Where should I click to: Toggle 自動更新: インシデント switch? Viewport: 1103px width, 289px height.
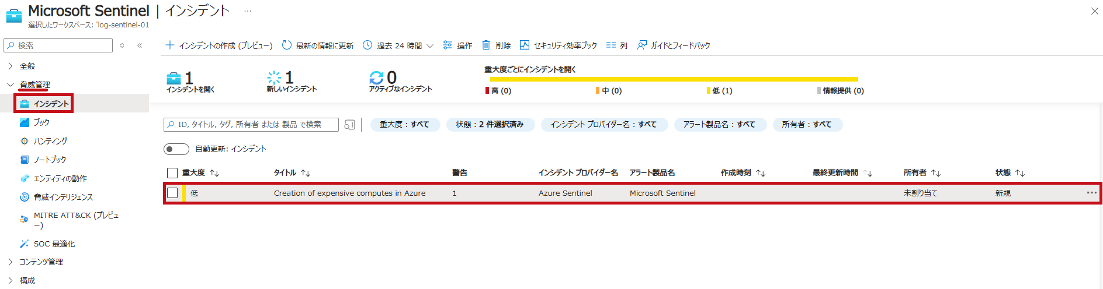click(176, 149)
